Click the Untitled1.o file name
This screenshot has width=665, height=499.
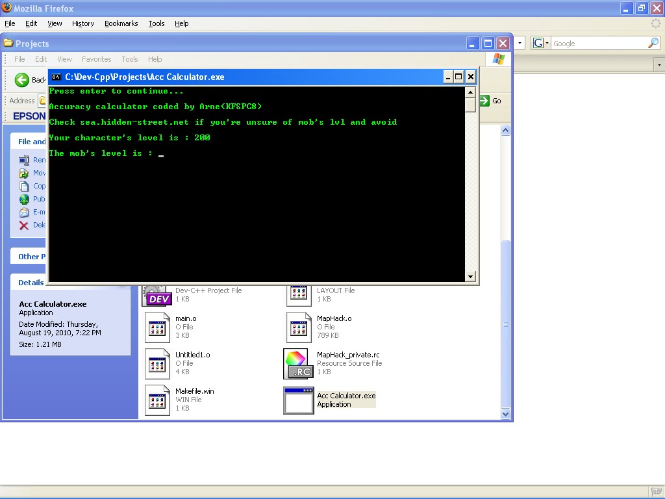[192, 355]
